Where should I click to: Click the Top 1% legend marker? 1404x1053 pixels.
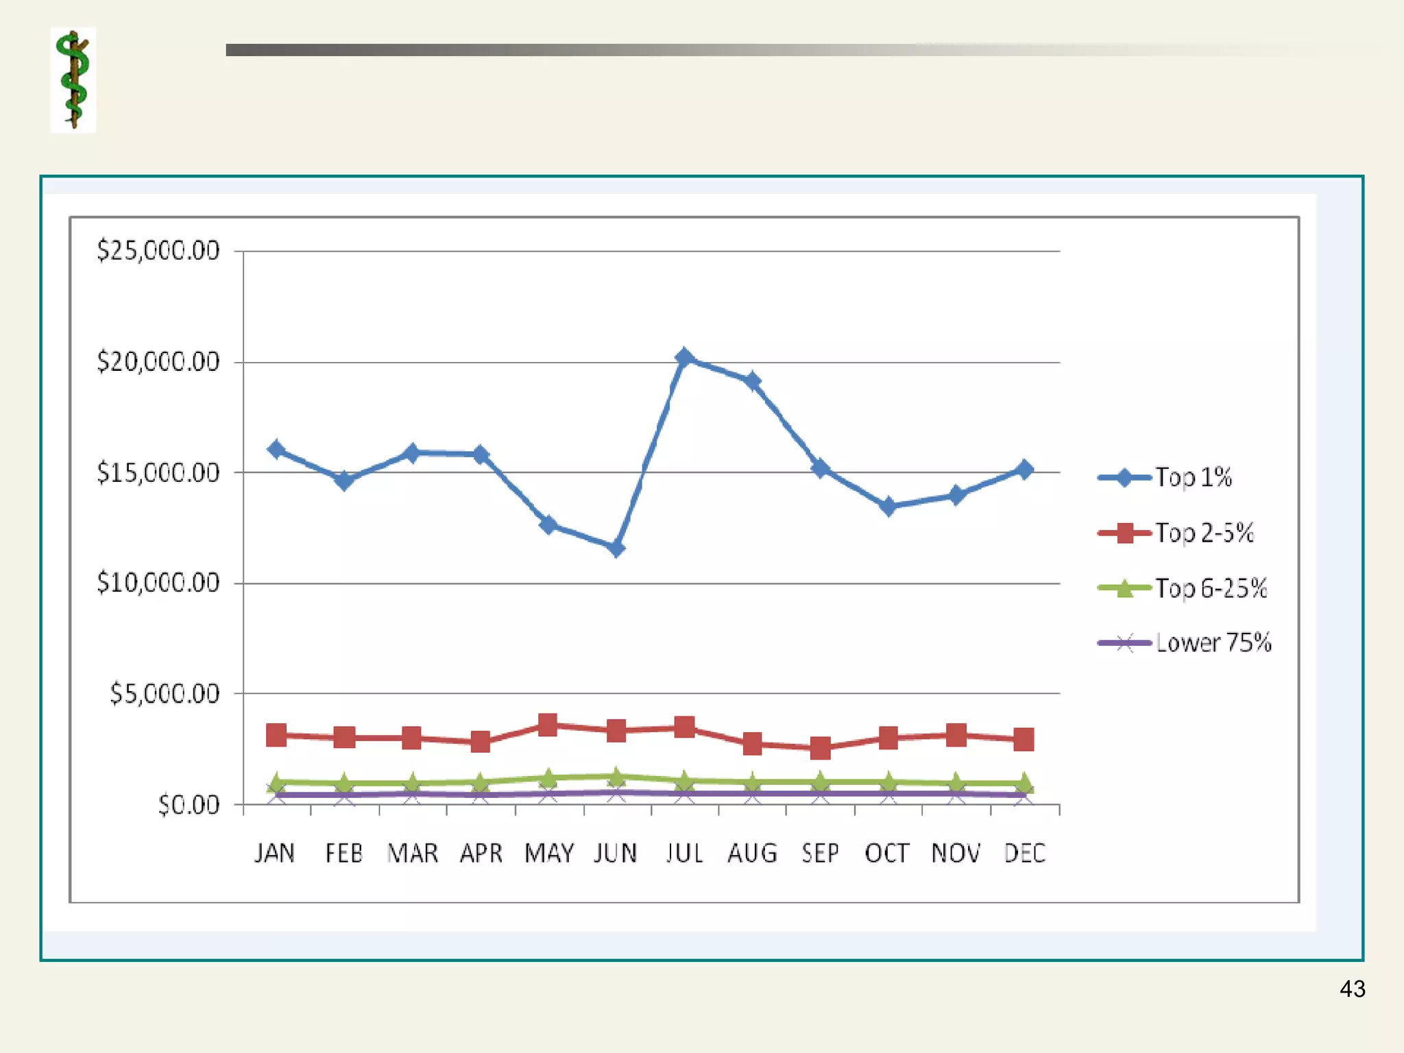click(x=1124, y=478)
